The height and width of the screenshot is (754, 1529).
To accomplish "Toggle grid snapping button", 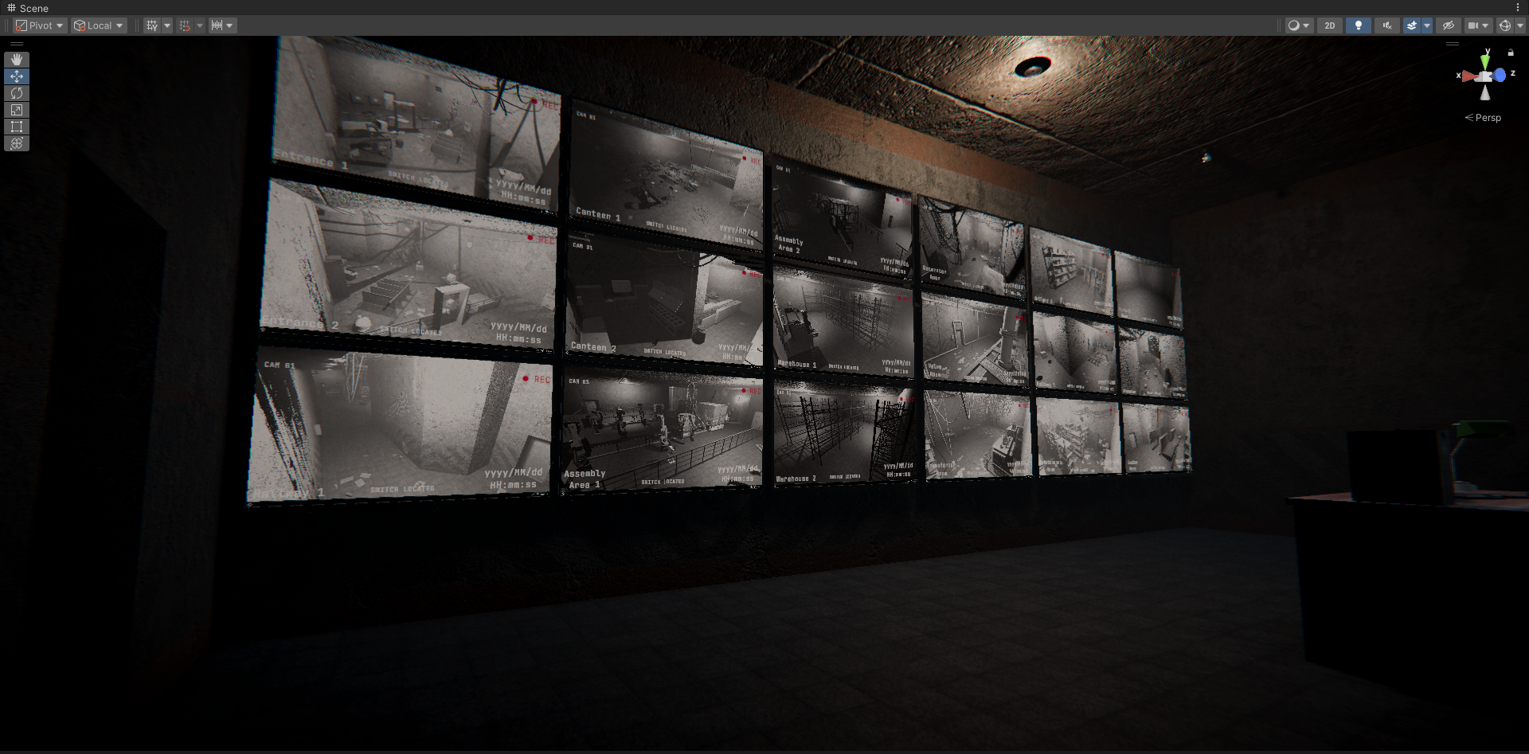I will 185,25.
